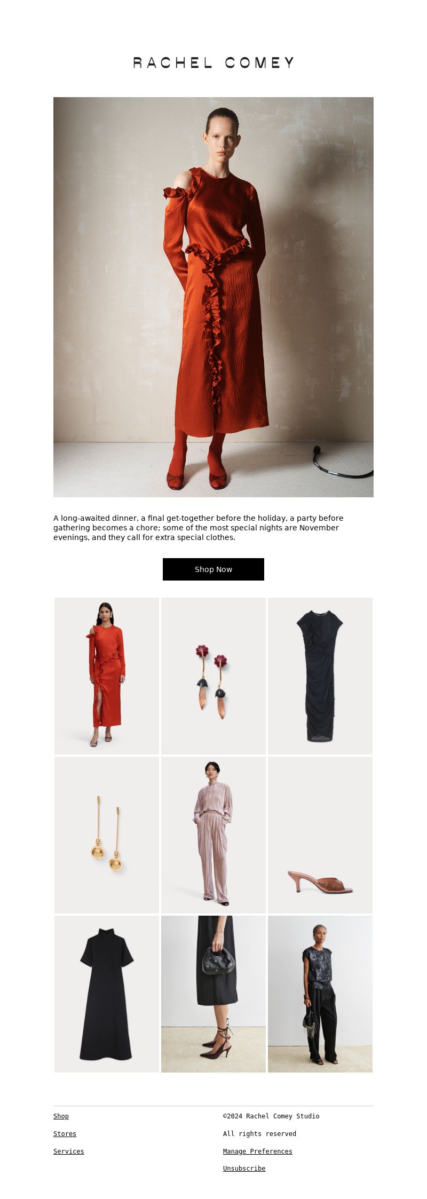Go to the Services footer link

(x=68, y=1152)
